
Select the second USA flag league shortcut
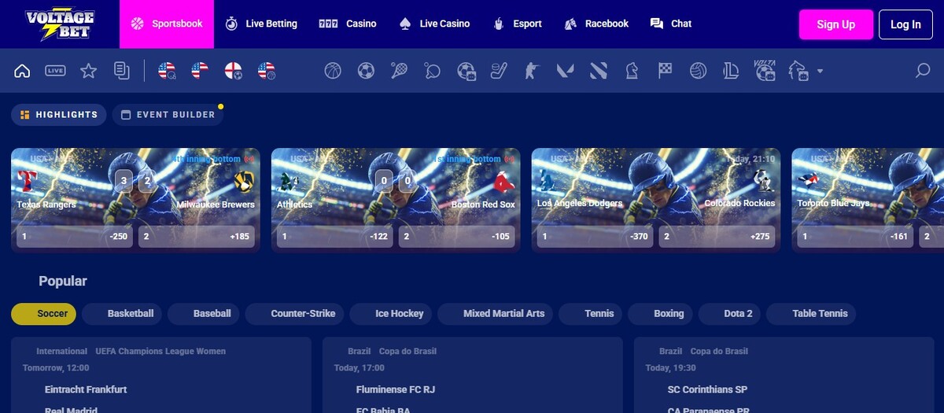(x=200, y=71)
